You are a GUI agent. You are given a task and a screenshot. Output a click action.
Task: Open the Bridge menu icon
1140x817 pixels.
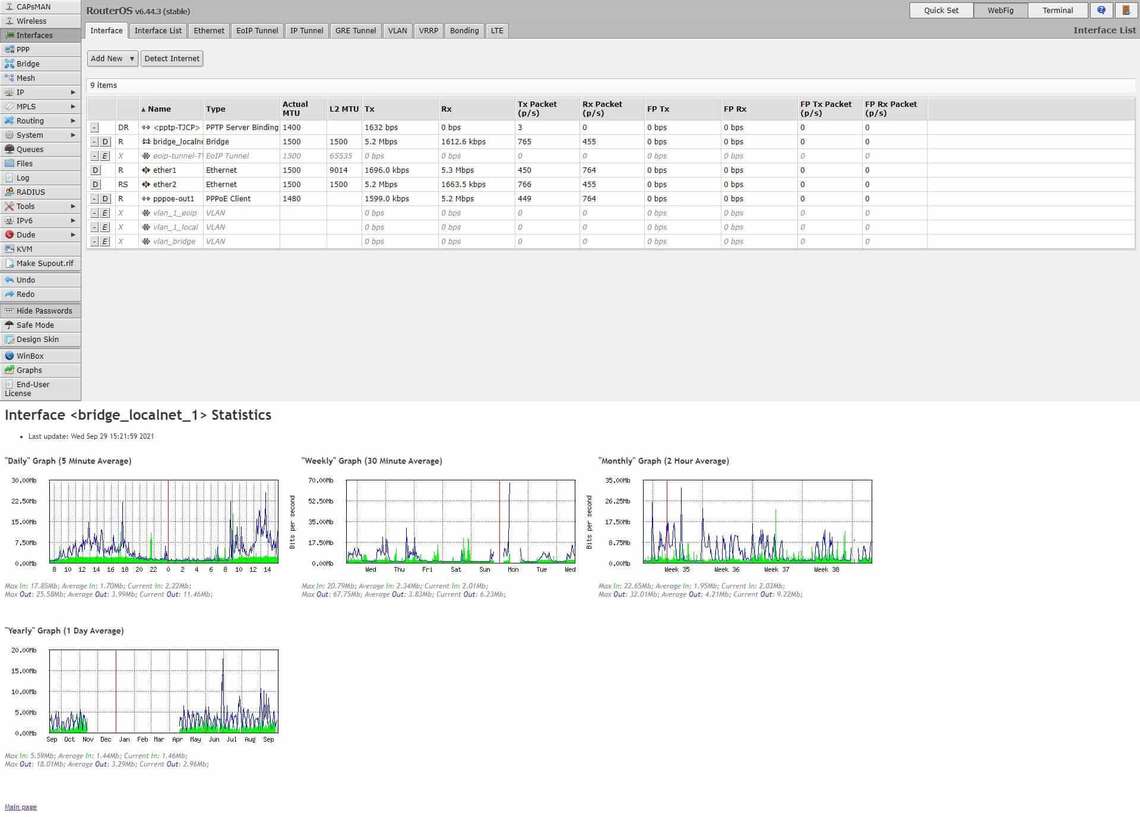coord(9,64)
